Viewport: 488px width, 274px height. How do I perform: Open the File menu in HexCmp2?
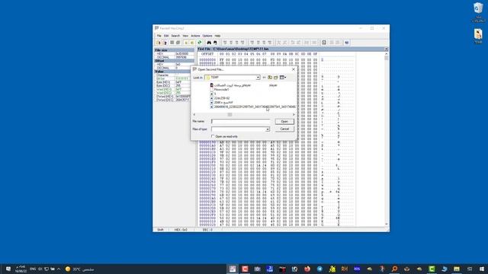pos(159,36)
